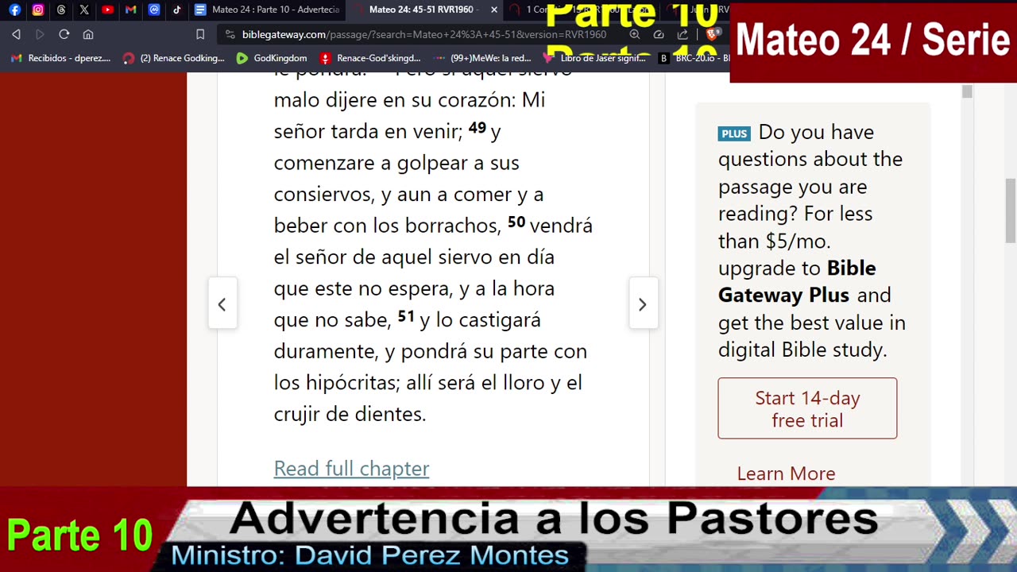Click the text 'crujir de dientes.'

coord(350,414)
